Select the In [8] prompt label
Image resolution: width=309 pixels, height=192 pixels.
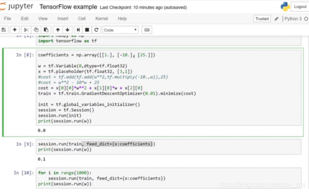click(25, 55)
